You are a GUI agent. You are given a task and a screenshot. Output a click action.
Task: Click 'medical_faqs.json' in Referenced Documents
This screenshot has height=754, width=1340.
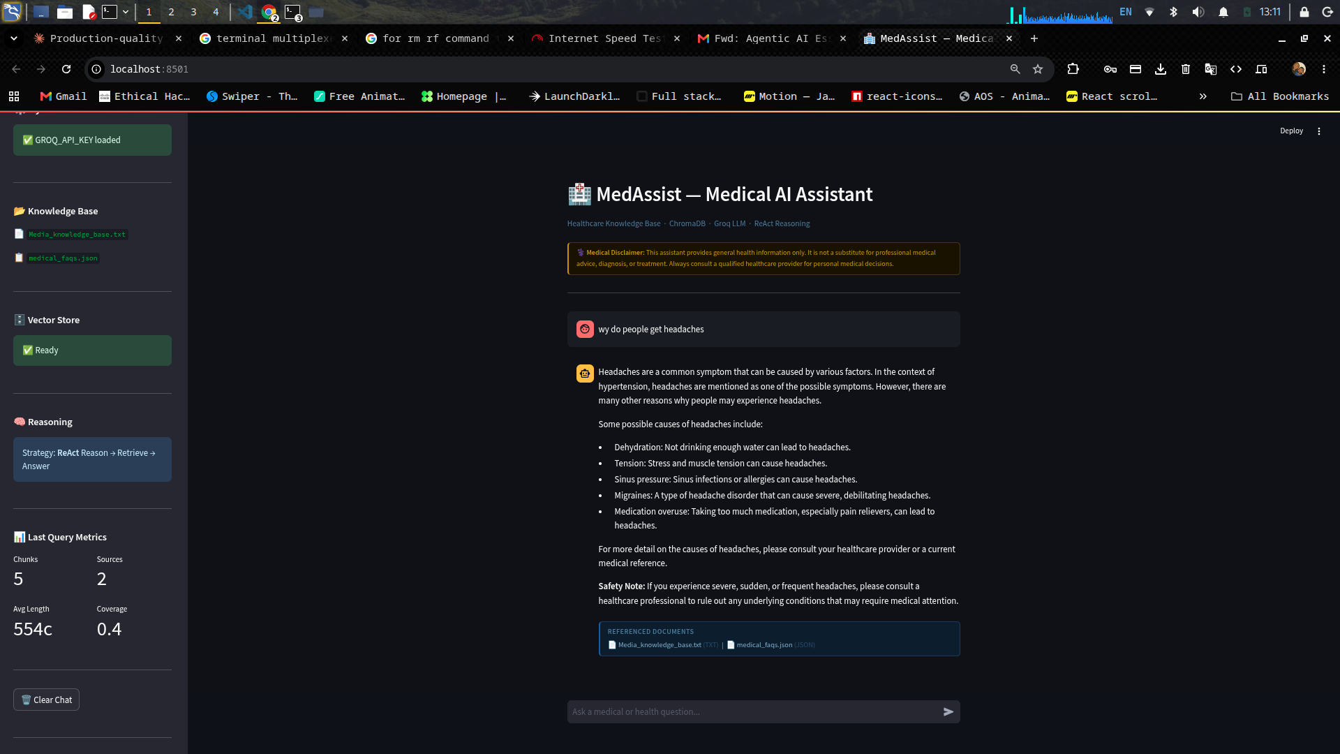click(764, 645)
